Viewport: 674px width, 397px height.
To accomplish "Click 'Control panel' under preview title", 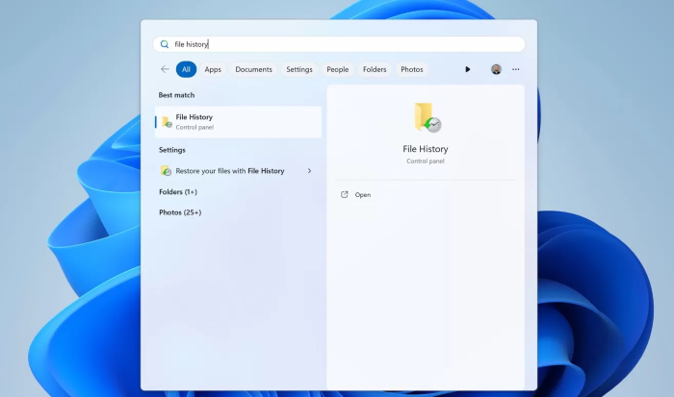I will (426, 161).
